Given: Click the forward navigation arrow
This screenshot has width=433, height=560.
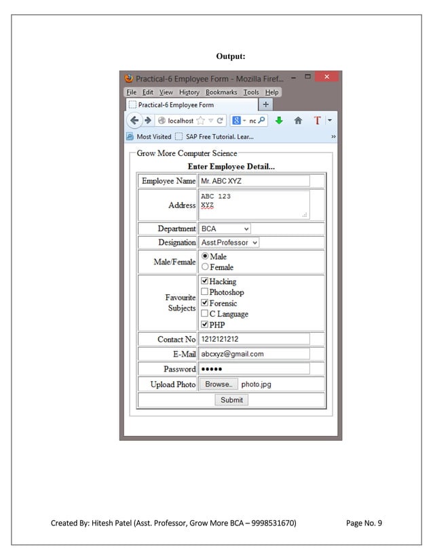Looking at the screenshot, I should [148, 121].
